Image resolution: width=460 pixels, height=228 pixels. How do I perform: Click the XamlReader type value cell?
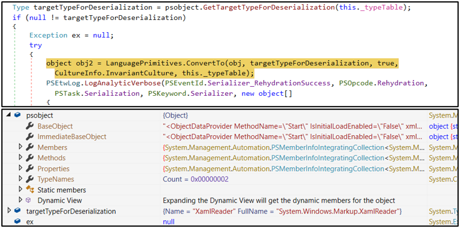coord(282,211)
